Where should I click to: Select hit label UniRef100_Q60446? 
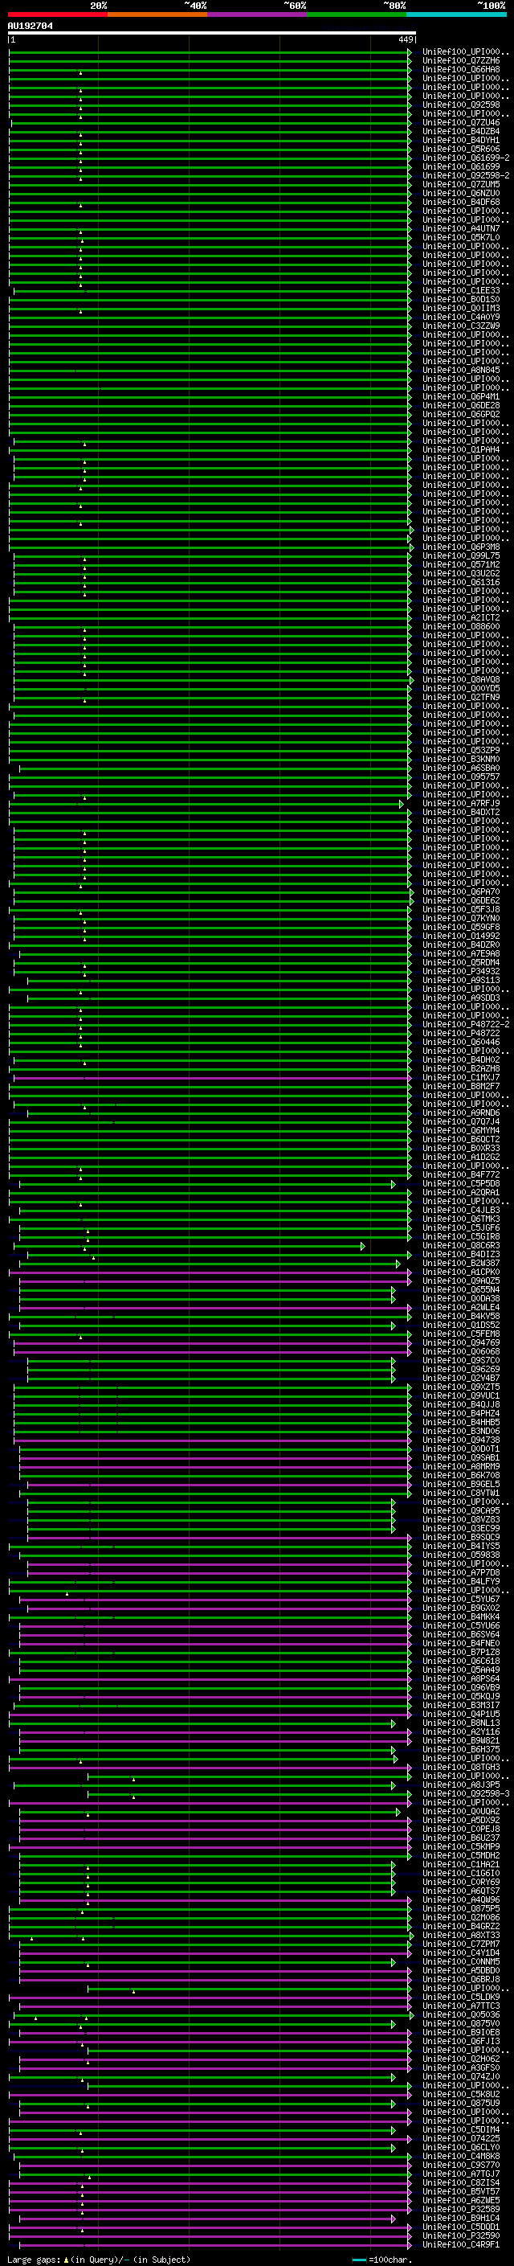[x=461, y=1043]
